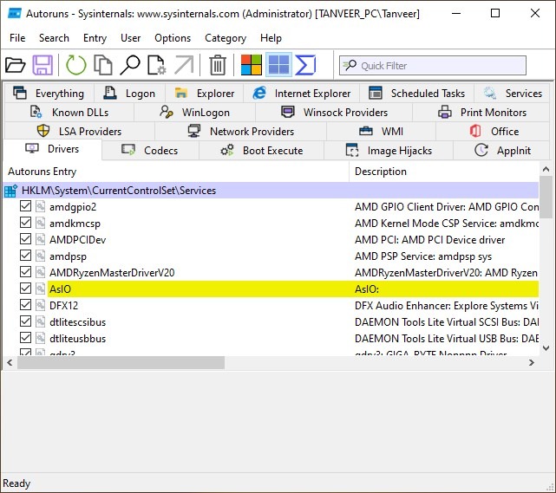
Task: Switch to the Internet Explorer tab
Action: pyautogui.click(x=301, y=94)
